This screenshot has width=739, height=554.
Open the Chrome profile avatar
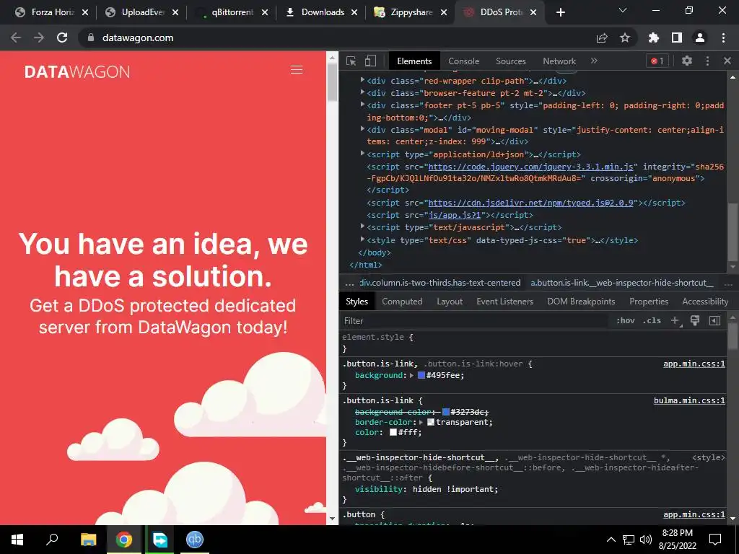point(700,38)
